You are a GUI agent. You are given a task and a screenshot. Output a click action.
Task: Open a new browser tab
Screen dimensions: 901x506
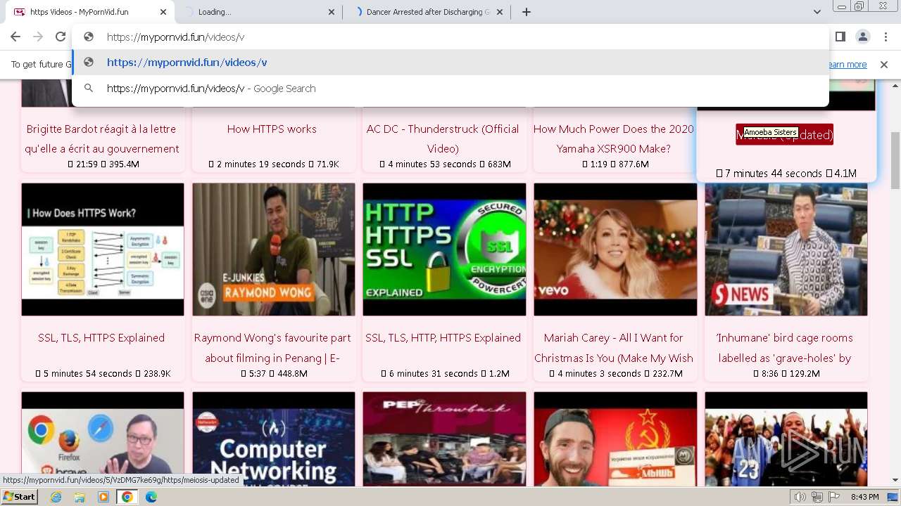coord(526,12)
